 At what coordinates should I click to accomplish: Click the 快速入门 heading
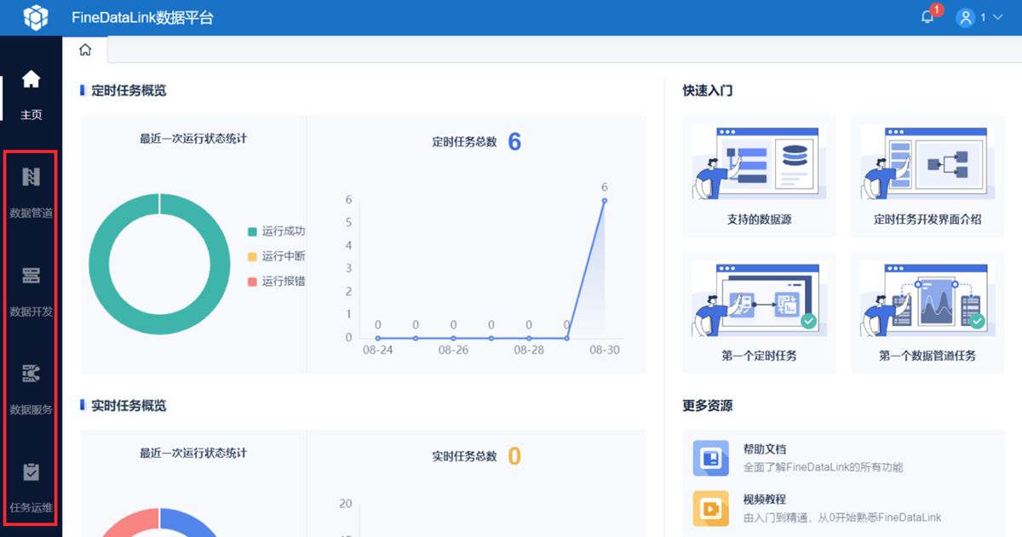708,90
